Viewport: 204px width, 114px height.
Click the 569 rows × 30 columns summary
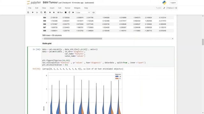(x=52, y=35)
